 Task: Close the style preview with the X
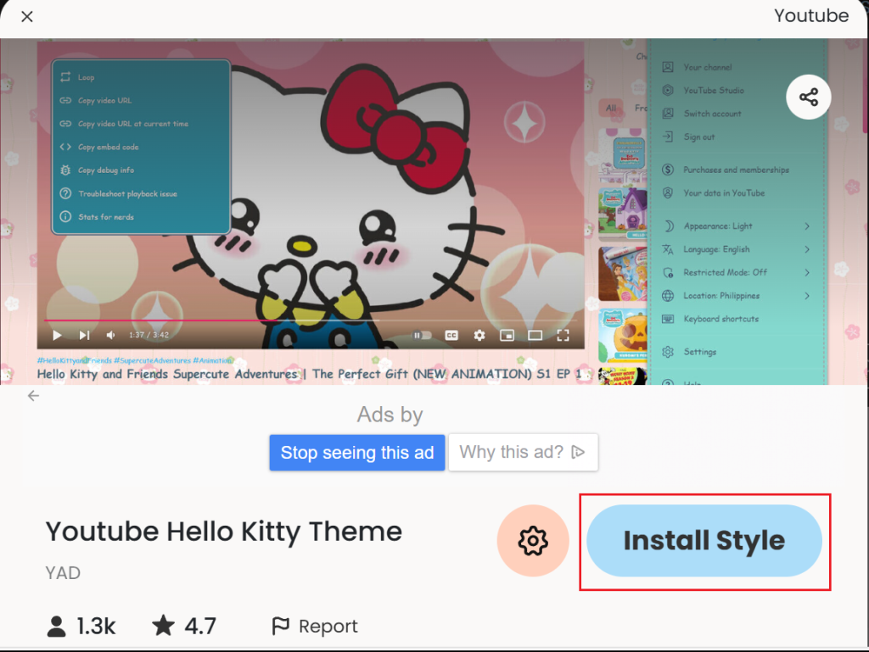click(27, 17)
